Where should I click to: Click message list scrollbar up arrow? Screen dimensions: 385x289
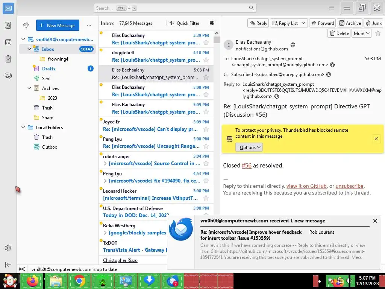click(x=217, y=33)
